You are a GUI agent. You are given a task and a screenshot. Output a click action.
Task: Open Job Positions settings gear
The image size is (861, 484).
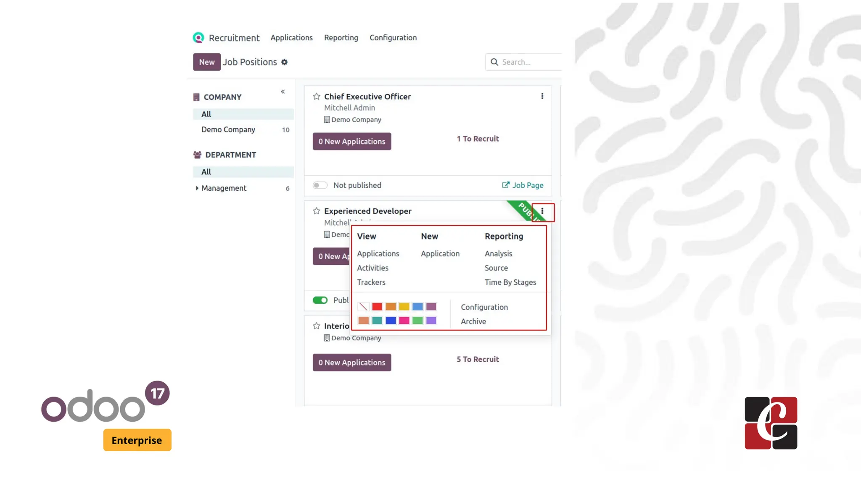point(285,62)
